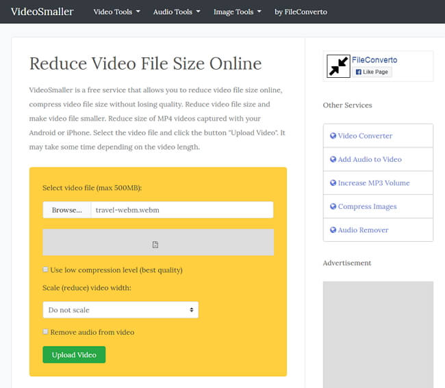Viewport: 445px width, 388px height.
Task: Click the travel-webm.webm file name field
Action: tap(182, 210)
